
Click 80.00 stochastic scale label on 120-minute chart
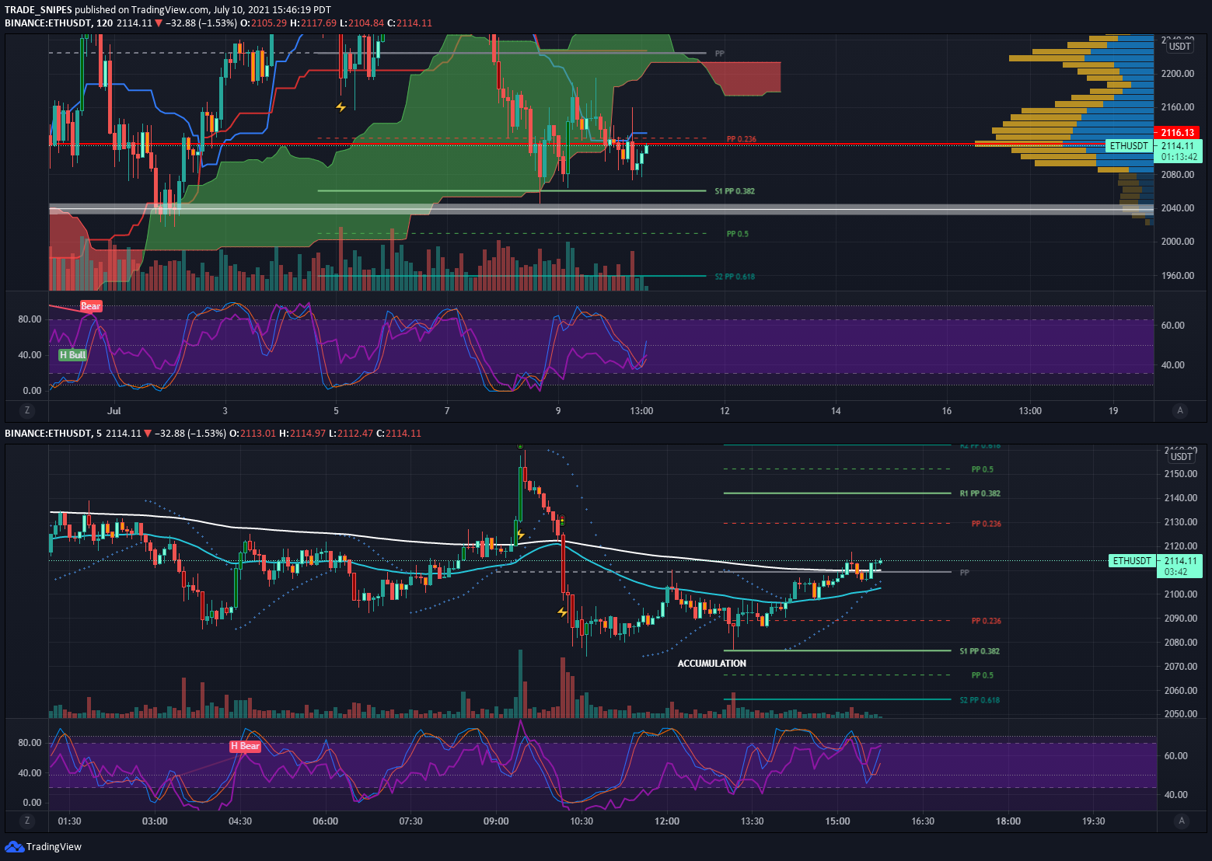click(x=30, y=319)
